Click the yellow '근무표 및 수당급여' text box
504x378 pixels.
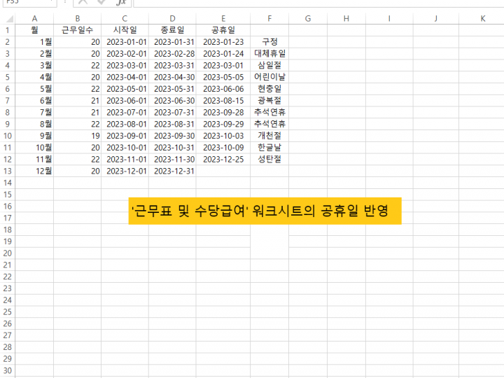265,211
